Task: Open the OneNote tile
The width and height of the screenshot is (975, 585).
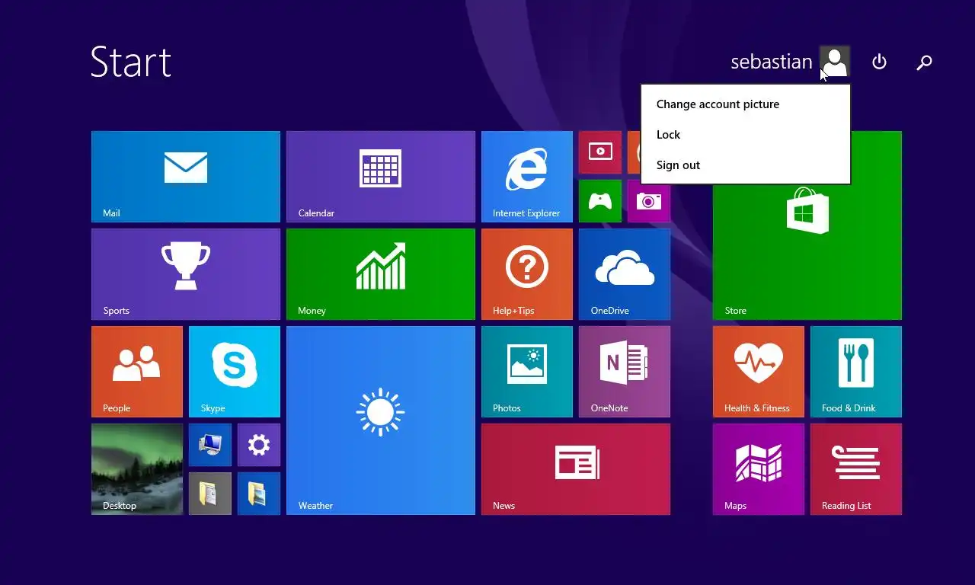Action: coord(625,372)
